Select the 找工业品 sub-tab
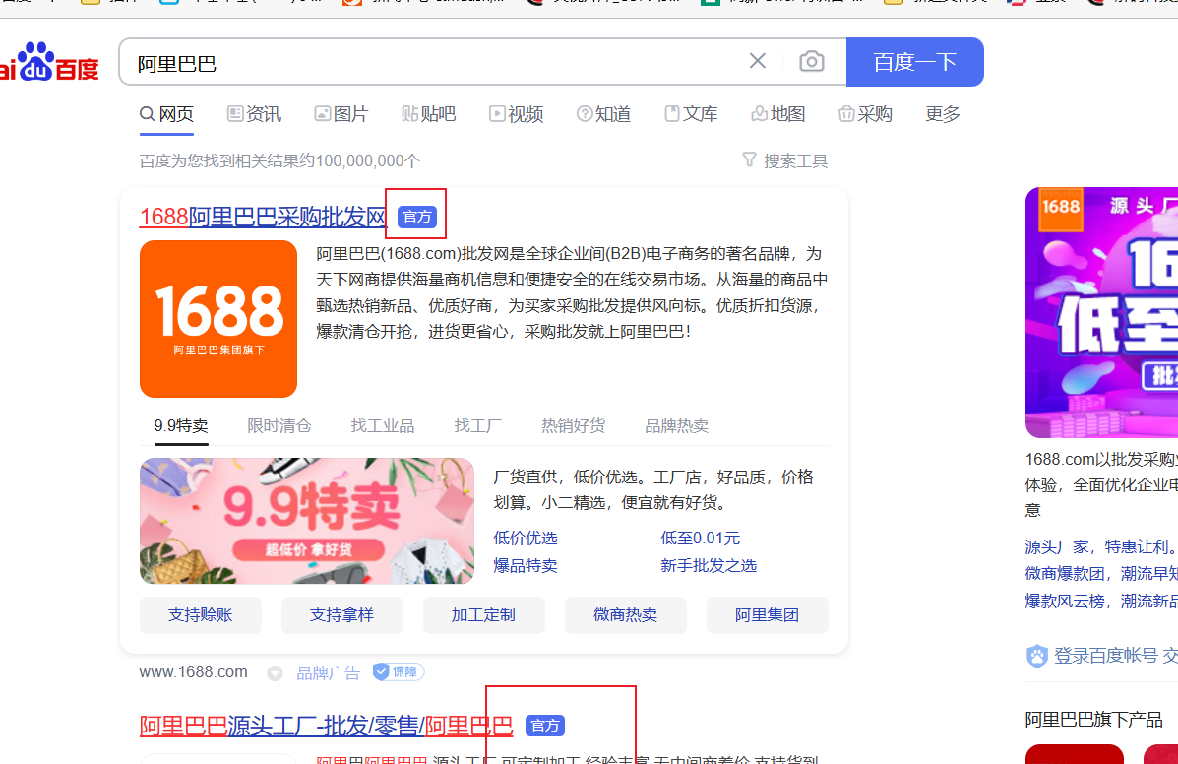Screen dimensions: 1178x764 pyautogui.click(x=383, y=426)
